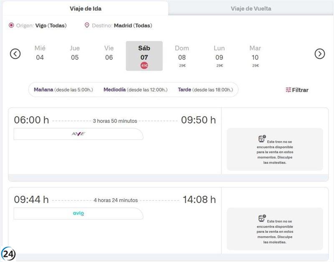The width and height of the screenshot is (334, 262).
Task: Toggle the Mañana time filter
Action: (43, 90)
